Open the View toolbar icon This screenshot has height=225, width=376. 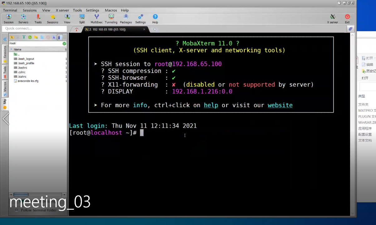pyautogui.click(x=67, y=19)
